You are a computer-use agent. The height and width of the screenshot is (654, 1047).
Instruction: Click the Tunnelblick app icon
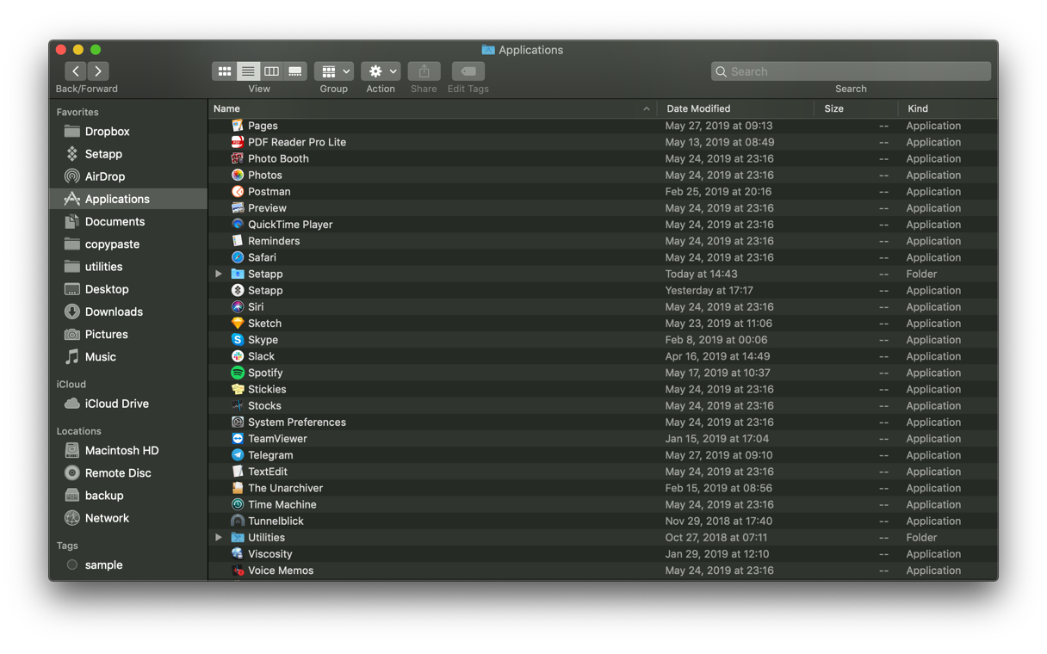pyautogui.click(x=238, y=521)
